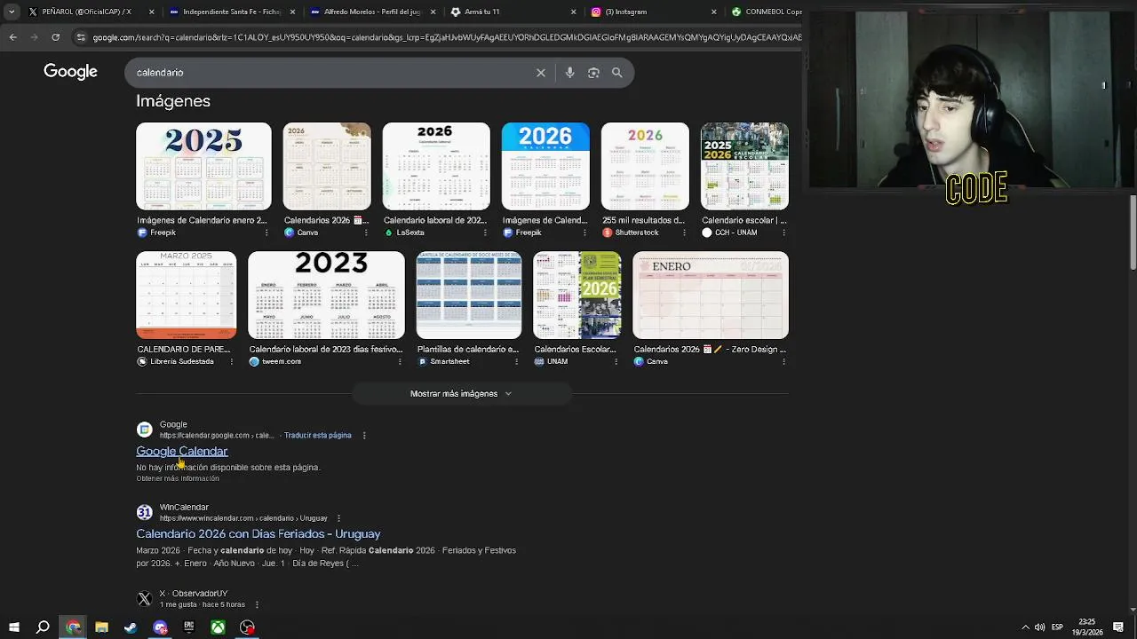This screenshot has width=1137, height=639.
Task: Open OBS Studio from the taskbar
Action: click(x=248, y=627)
